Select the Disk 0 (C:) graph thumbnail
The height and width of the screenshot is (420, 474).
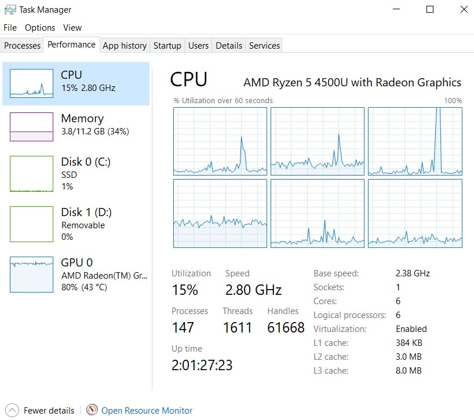tap(31, 174)
